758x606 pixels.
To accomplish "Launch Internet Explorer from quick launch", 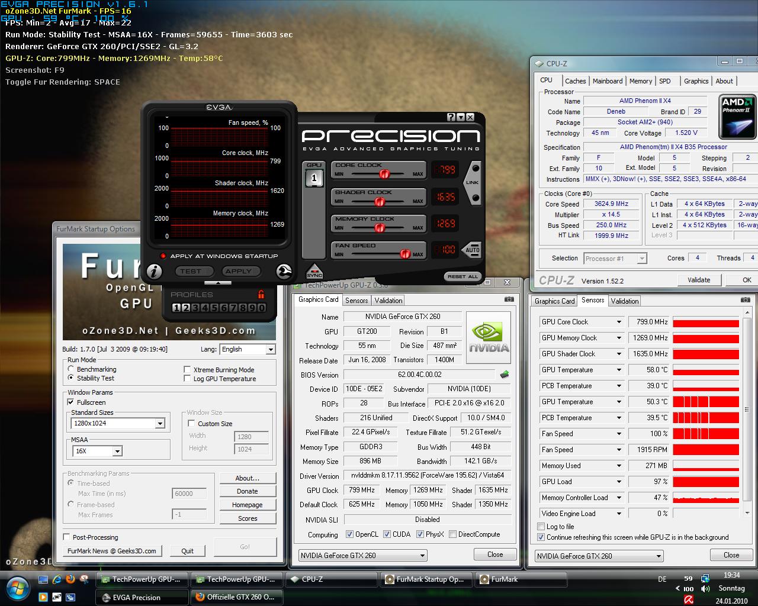I will [x=57, y=579].
